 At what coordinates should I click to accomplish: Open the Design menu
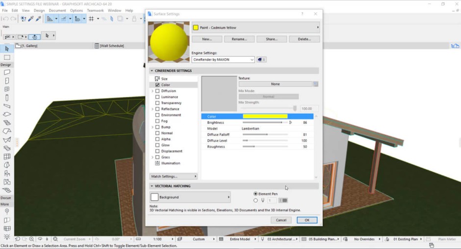39,10
